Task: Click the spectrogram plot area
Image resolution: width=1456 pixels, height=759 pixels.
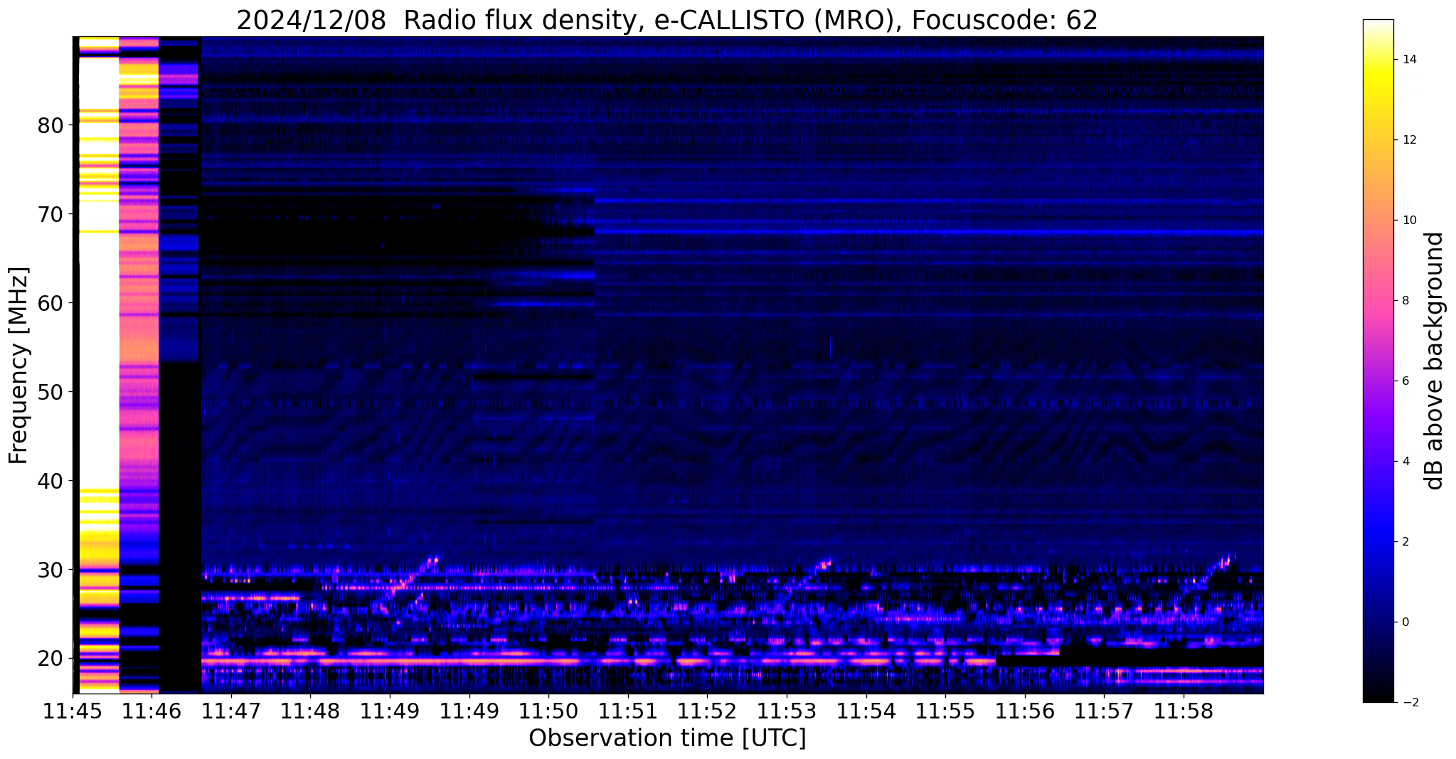Action: point(668,365)
